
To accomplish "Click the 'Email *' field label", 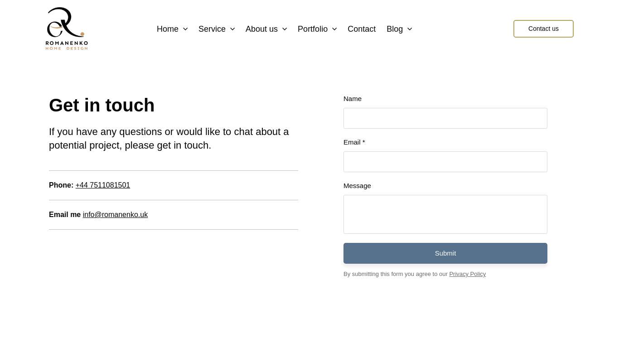I will pyautogui.click(x=354, y=142).
